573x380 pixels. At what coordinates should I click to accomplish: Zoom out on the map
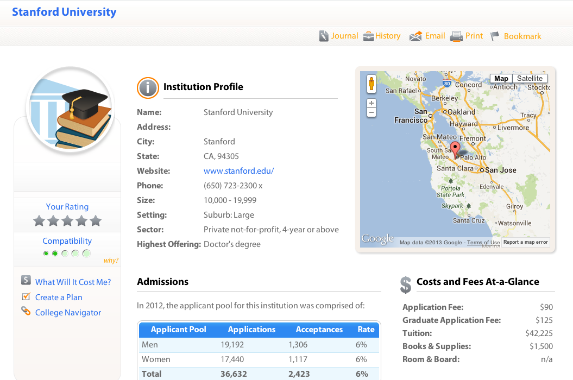point(371,113)
